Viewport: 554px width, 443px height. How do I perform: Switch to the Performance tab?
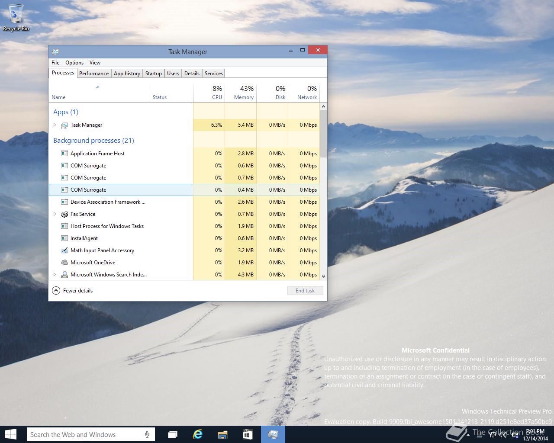94,74
